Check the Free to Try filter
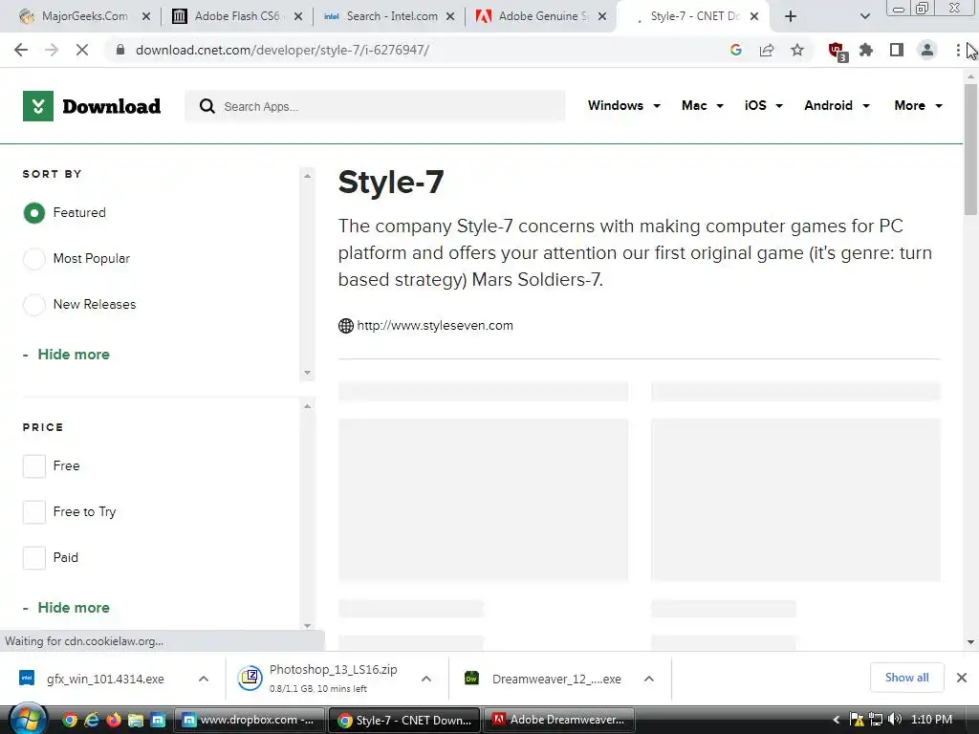Viewport: 979px width, 734px height. (x=34, y=512)
